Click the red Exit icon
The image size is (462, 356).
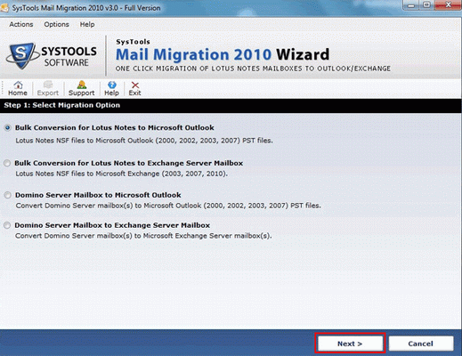click(134, 88)
